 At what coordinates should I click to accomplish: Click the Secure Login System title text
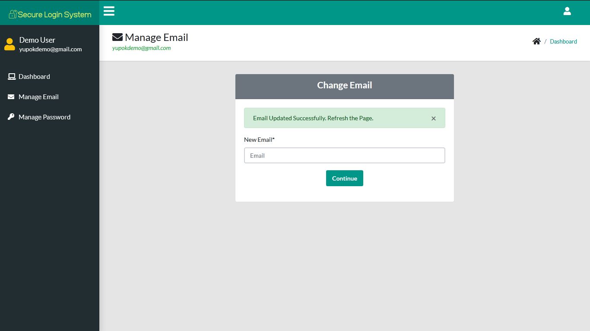point(54,13)
